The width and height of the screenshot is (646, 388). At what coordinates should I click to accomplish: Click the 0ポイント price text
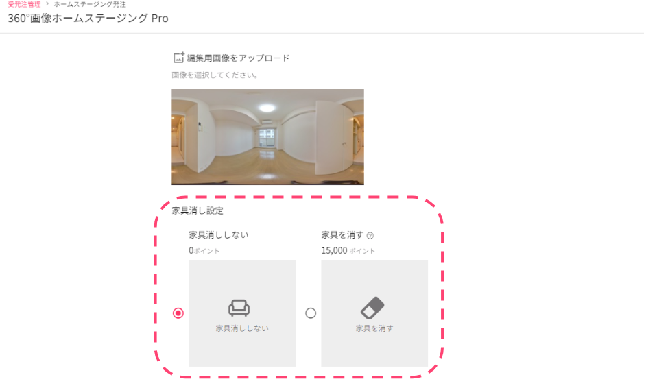(204, 250)
